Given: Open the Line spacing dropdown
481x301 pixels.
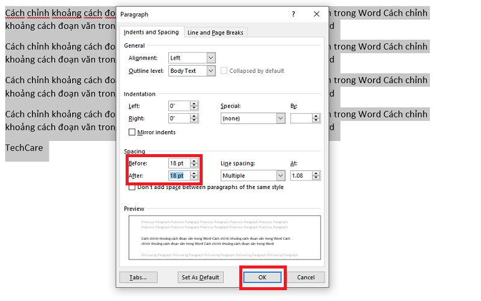Looking at the screenshot, I should (280, 176).
